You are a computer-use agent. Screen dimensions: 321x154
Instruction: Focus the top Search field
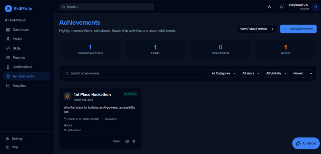[106, 7]
